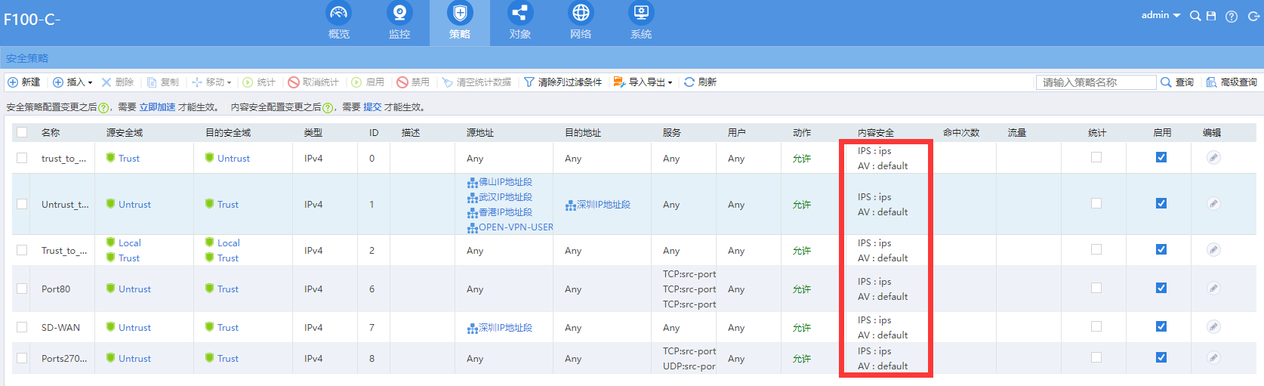Click the 刷新 refresh button
The width and height of the screenshot is (1264, 386).
tap(700, 82)
